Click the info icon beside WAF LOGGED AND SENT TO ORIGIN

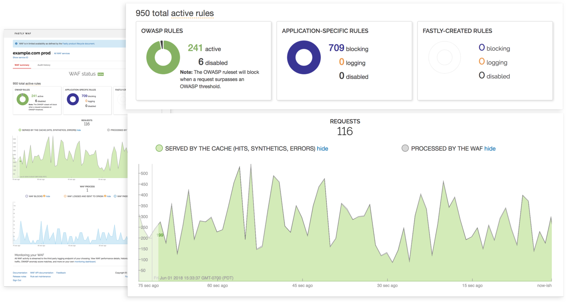click(x=105, y=196)
